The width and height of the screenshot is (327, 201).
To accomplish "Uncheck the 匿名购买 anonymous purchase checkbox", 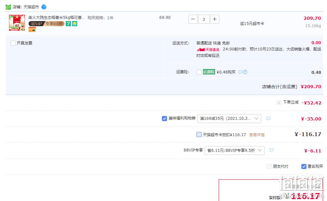I will click(304, 166).
